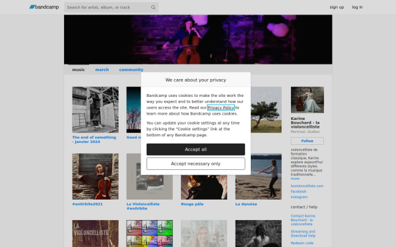Screen dimensions: 396x247
Task: Open The end of something album cover
Action: (x=95, y=109)
